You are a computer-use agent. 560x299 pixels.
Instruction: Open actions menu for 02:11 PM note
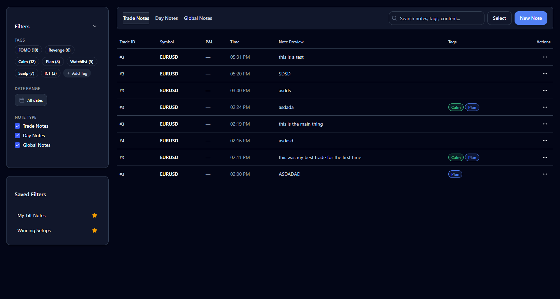pyautogui.click(x=545, y=157)
